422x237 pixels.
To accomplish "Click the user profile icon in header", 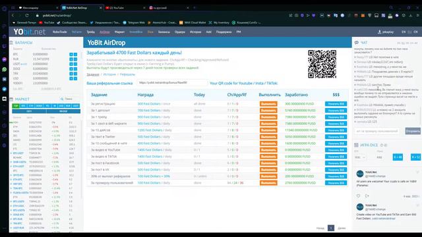I will coord(380,32).
